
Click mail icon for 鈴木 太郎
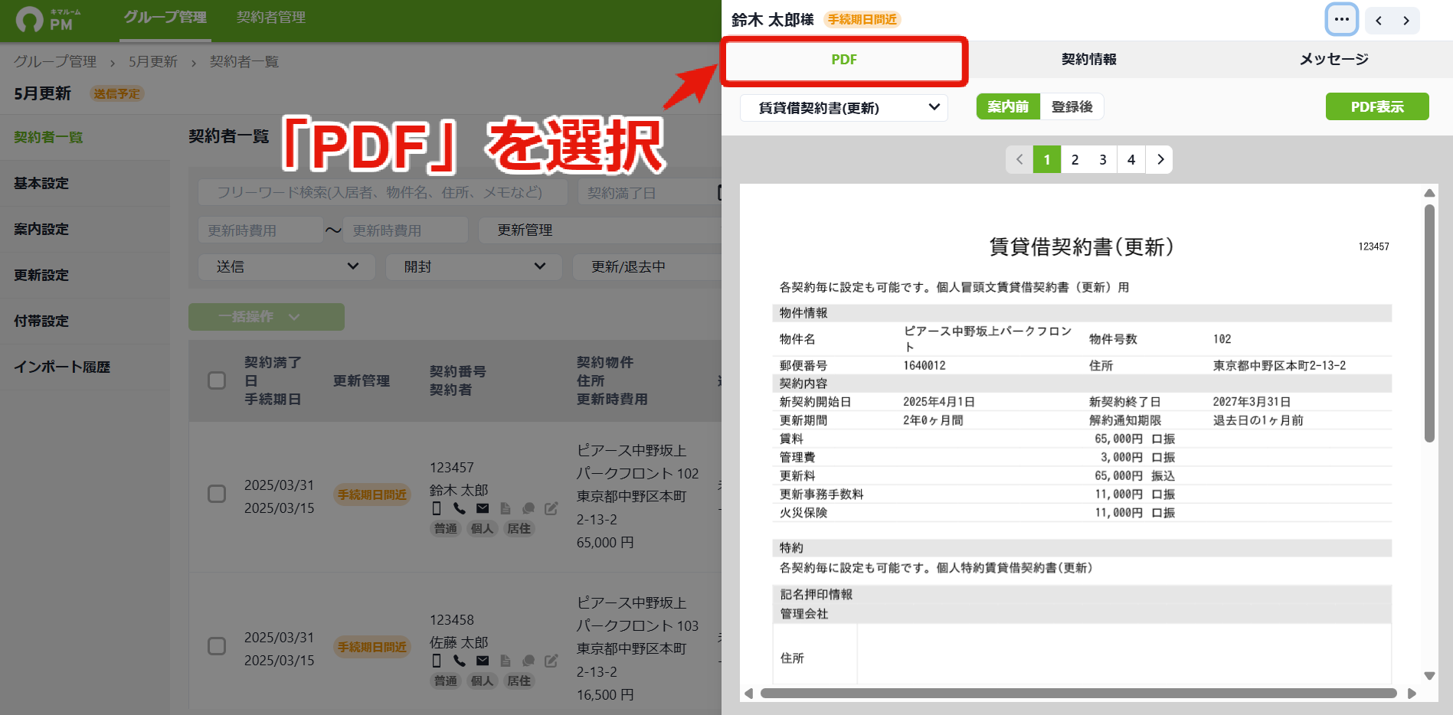pyautogui.click(x=482, y=508)
